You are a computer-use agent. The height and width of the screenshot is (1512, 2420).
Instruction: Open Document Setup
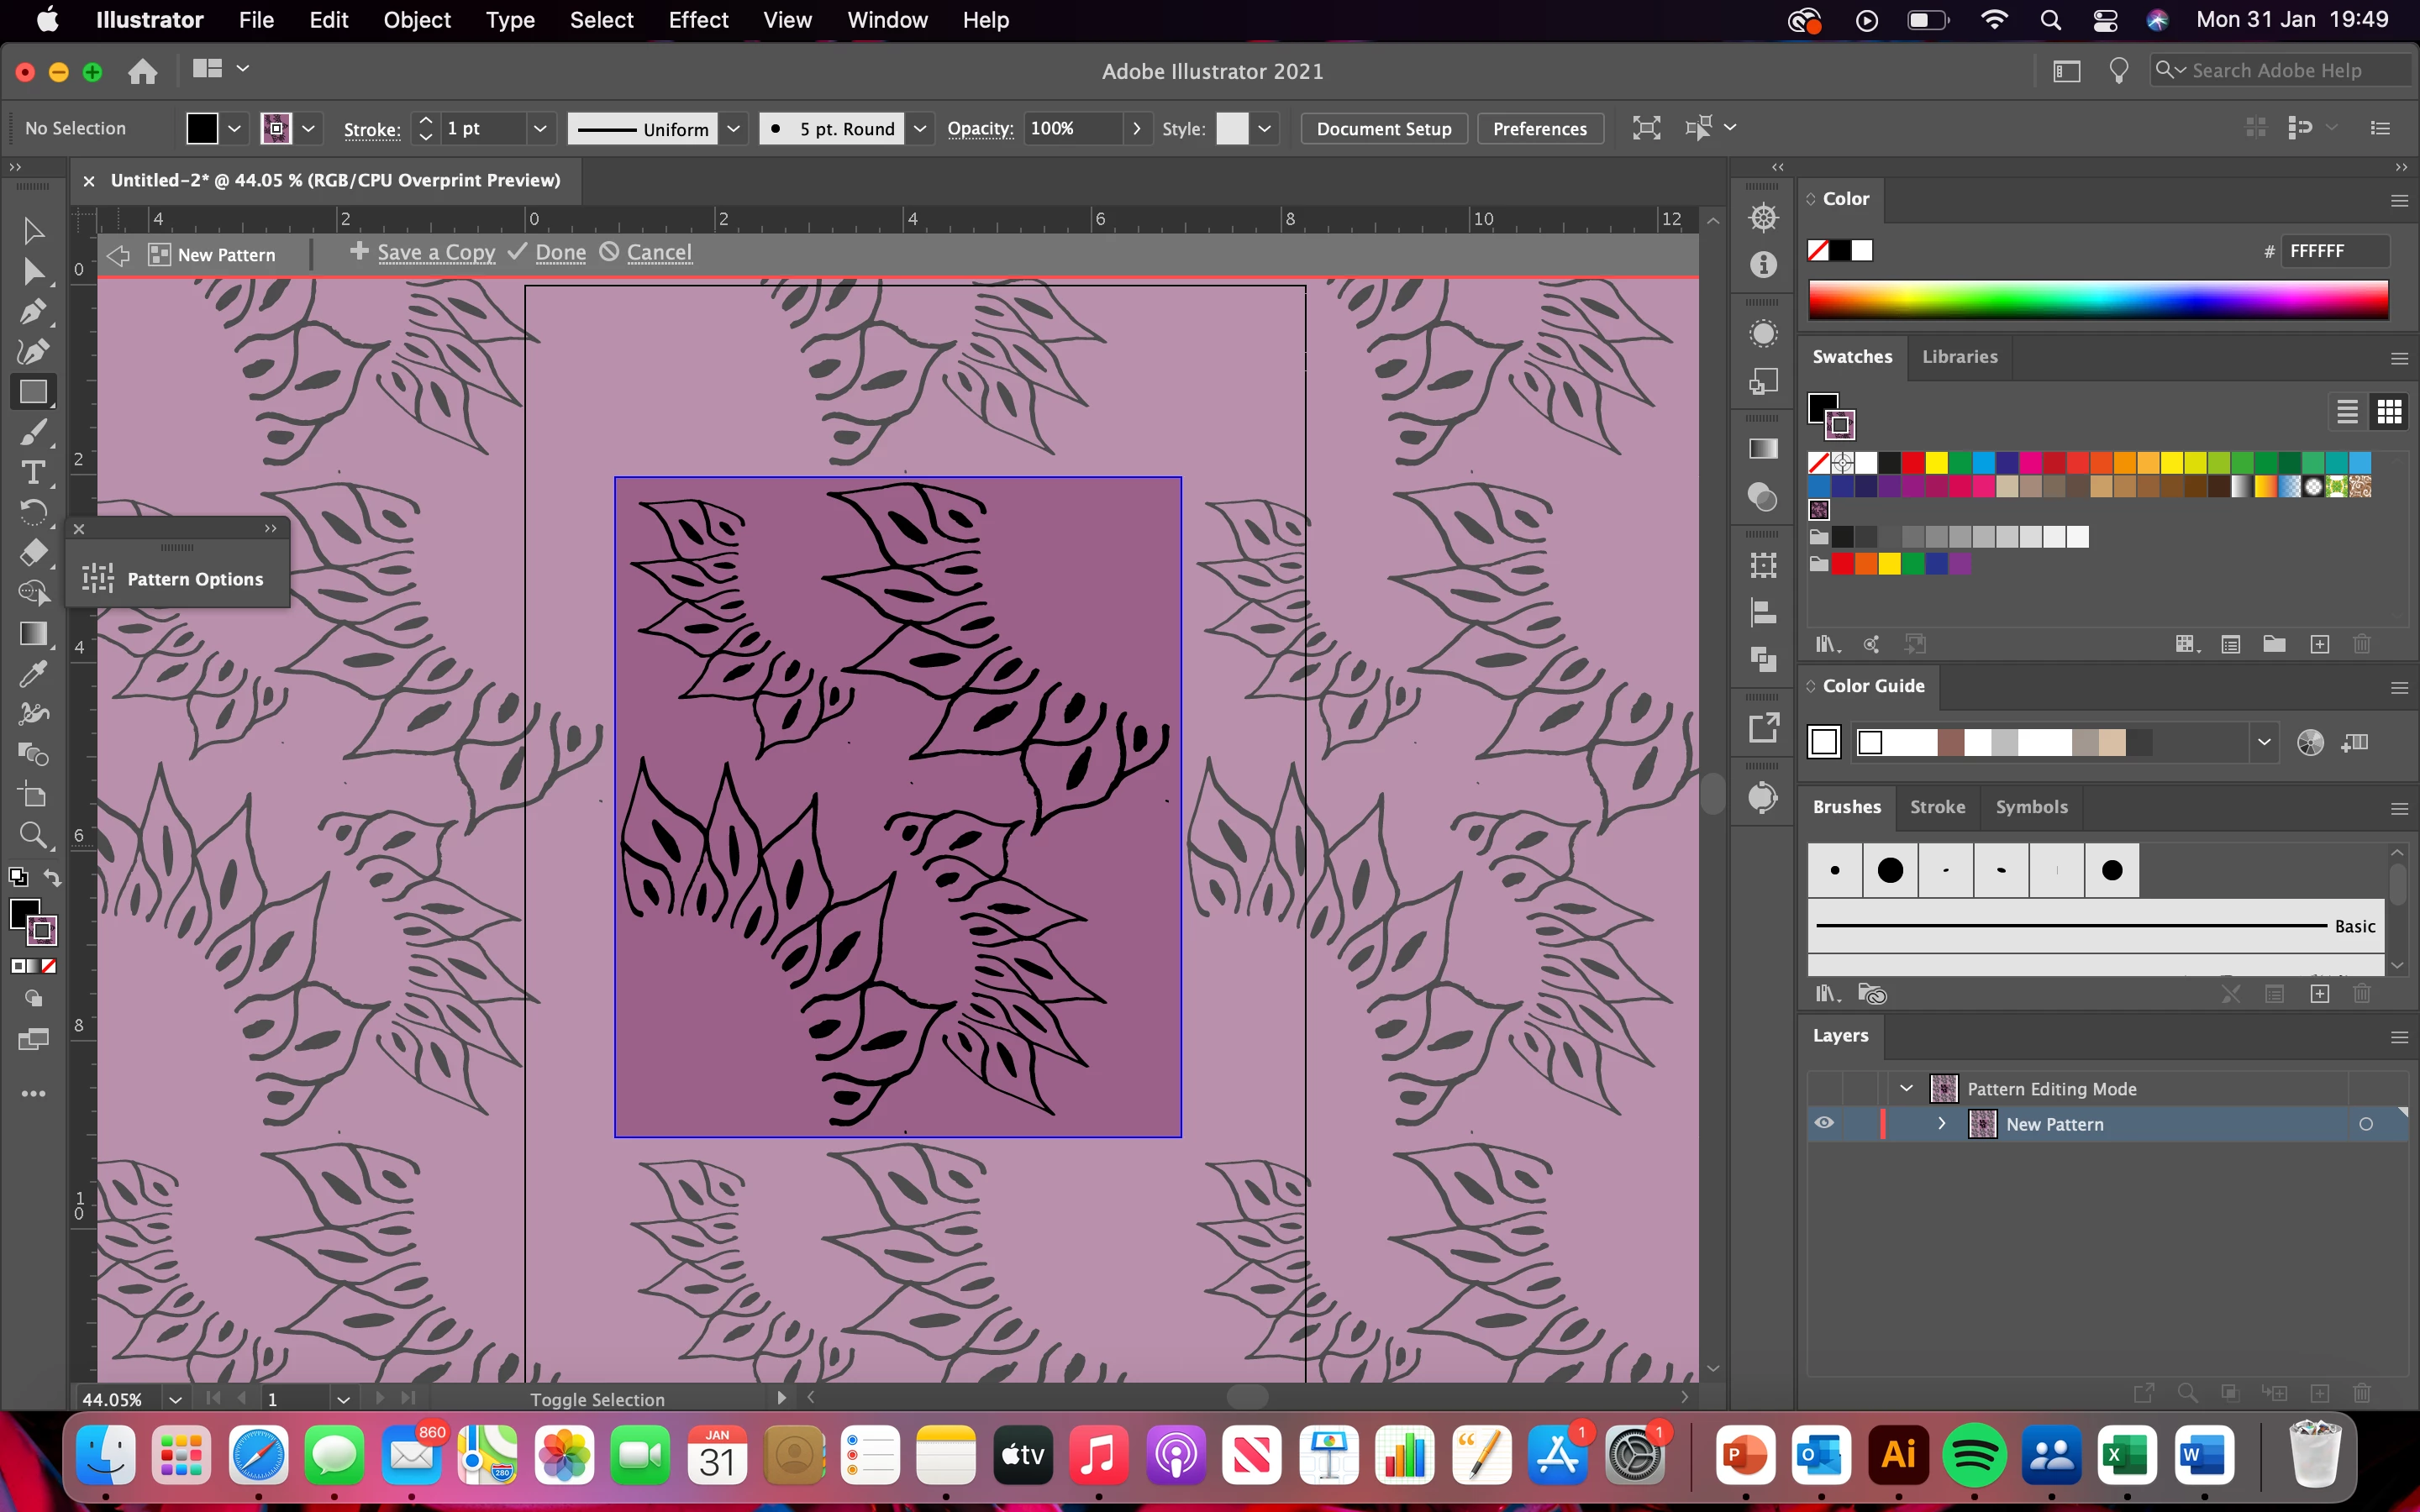pyautogui.click(x=1383, y=128)
